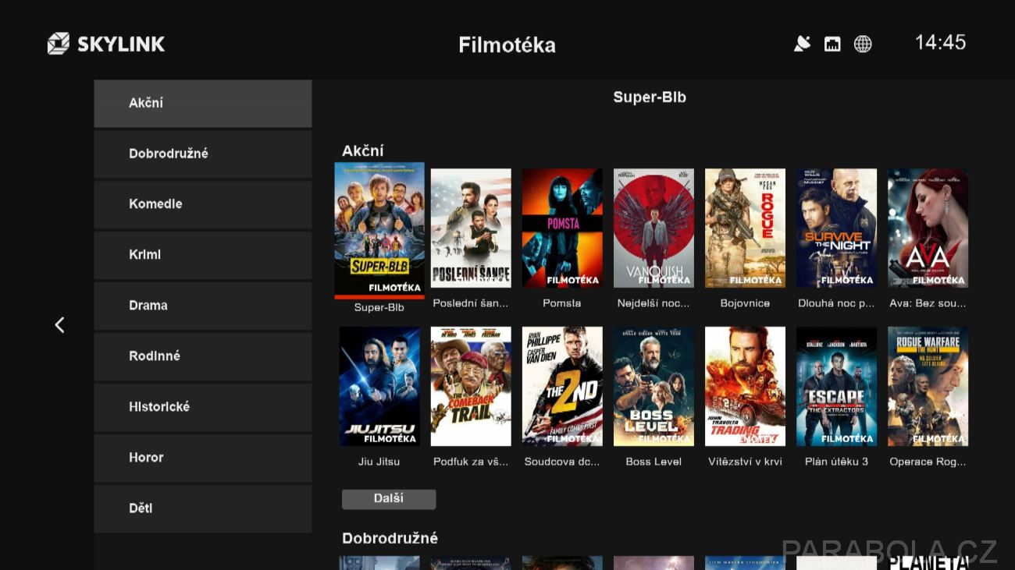Open the Horor category
Screen dimensions: 1015x570
(x=203, y=458)
